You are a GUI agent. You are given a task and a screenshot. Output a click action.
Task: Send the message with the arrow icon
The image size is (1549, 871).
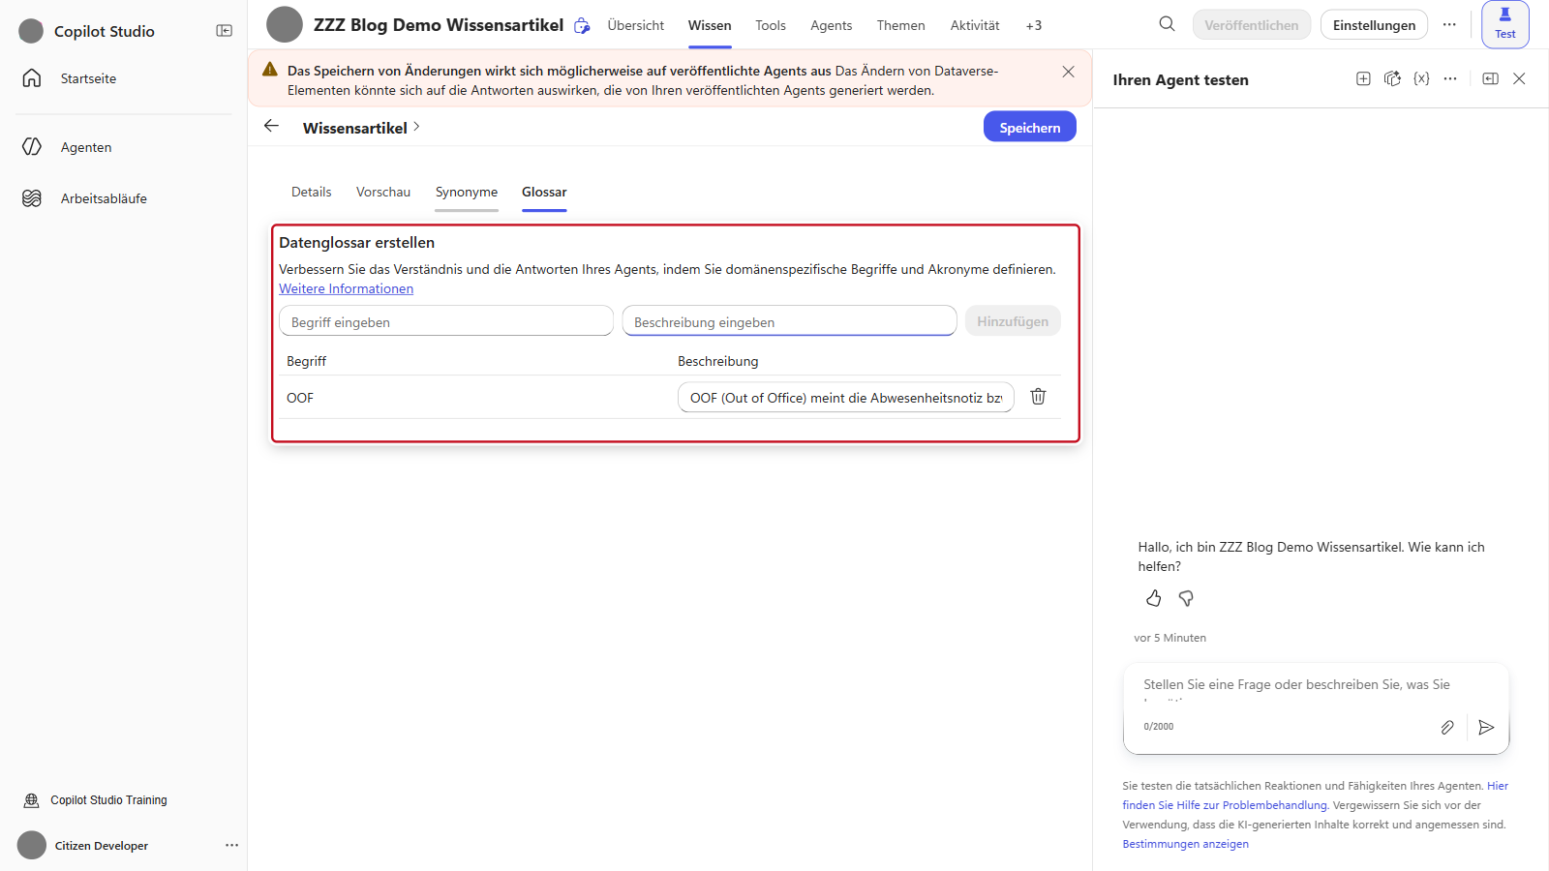pos(1486,728)
